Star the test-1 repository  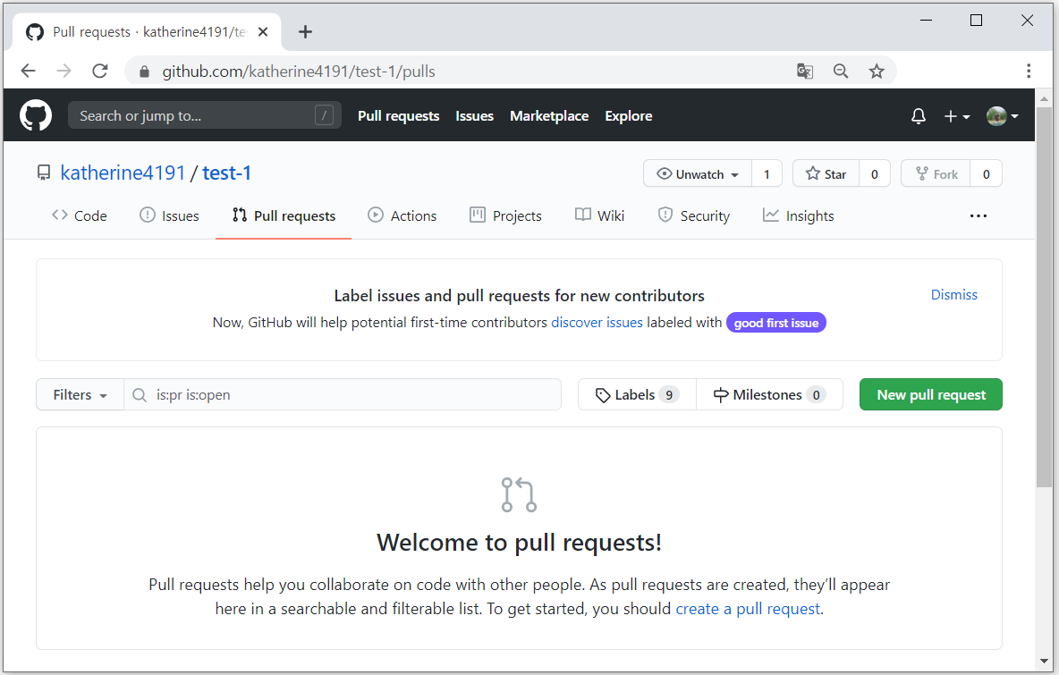pyautogui.click(x=826, y=174)
